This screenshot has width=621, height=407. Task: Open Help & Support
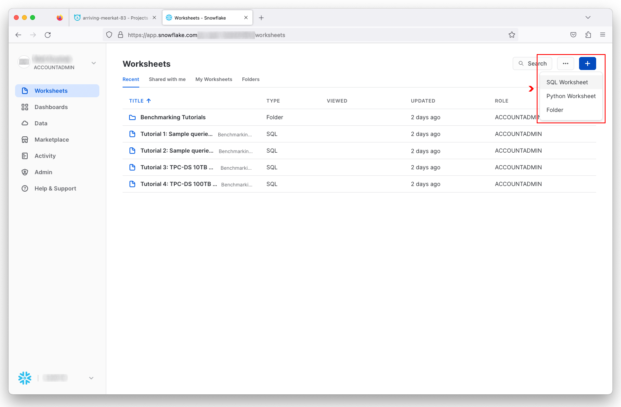coord(55,188)
